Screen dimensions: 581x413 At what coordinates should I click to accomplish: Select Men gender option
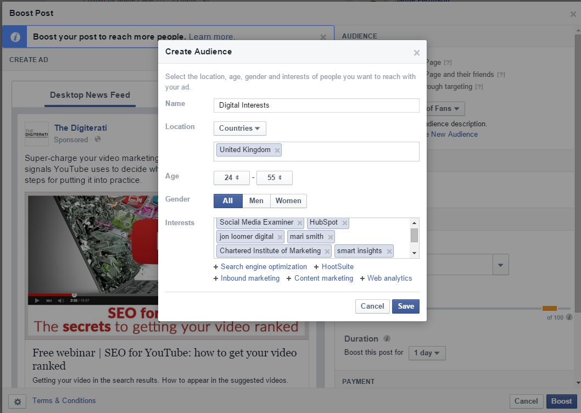click(256, 200)
